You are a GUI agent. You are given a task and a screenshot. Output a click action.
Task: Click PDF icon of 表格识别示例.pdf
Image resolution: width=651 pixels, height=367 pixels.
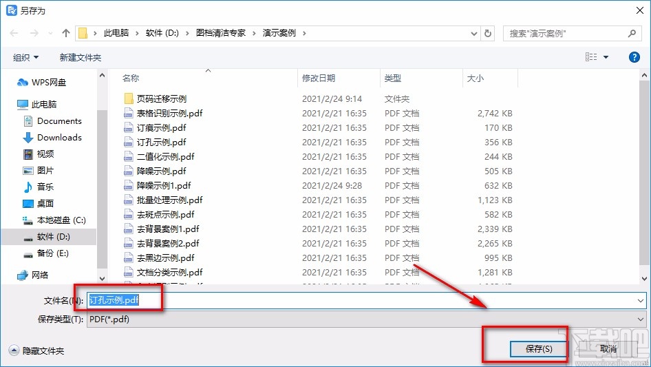tap(128, 113)
